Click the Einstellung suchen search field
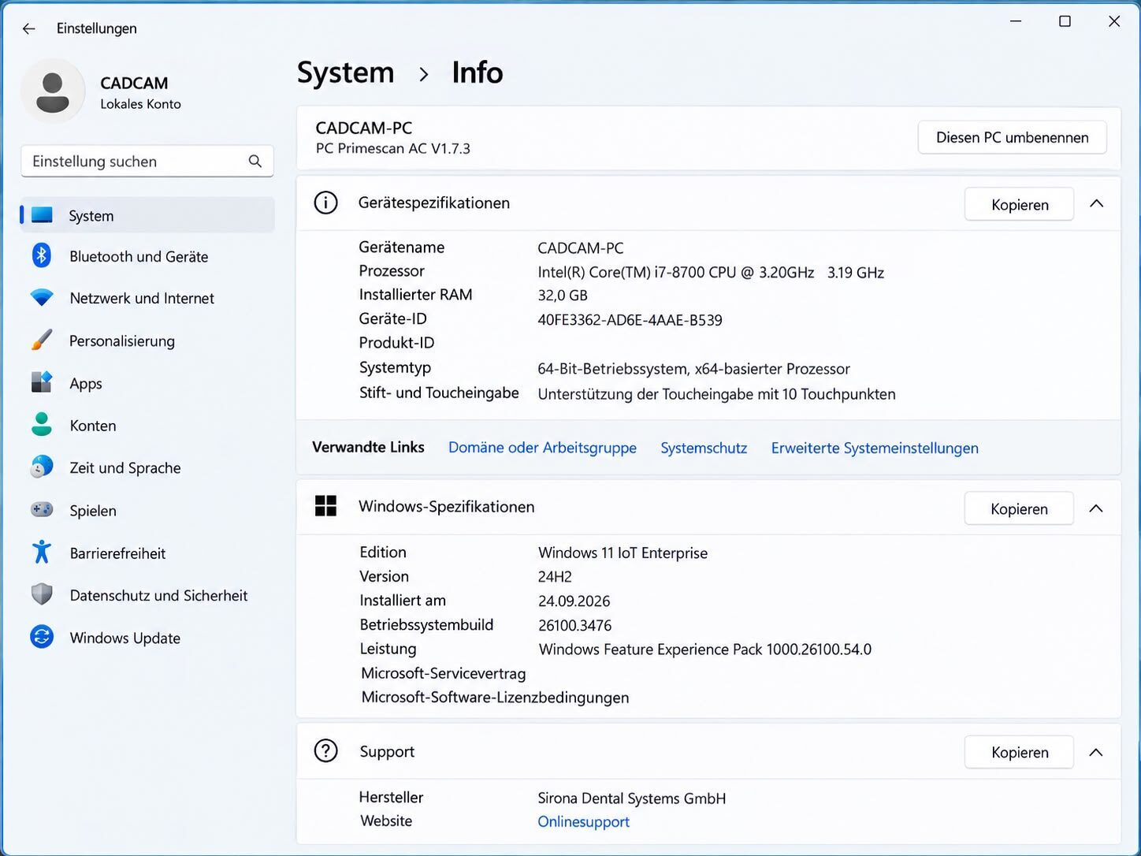1141x856 pixels. click(147, 161)
